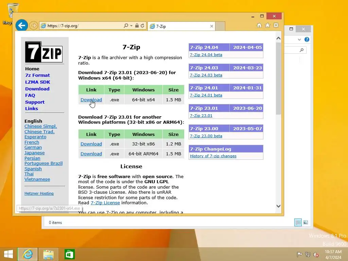Click the browser Forward arrow button
The height and width of the screenshot is (261, 348).
point(34,25)
